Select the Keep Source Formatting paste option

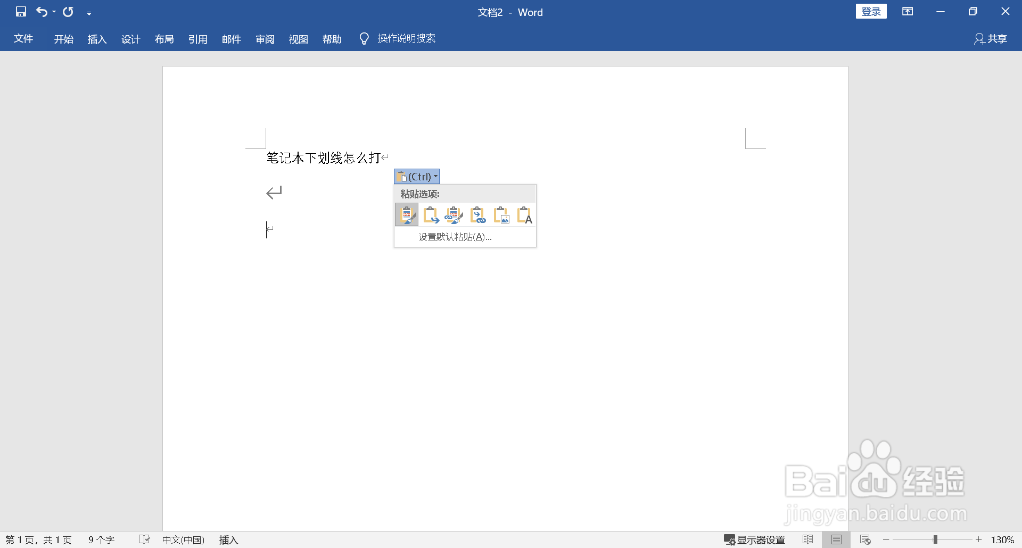point(407,215)
